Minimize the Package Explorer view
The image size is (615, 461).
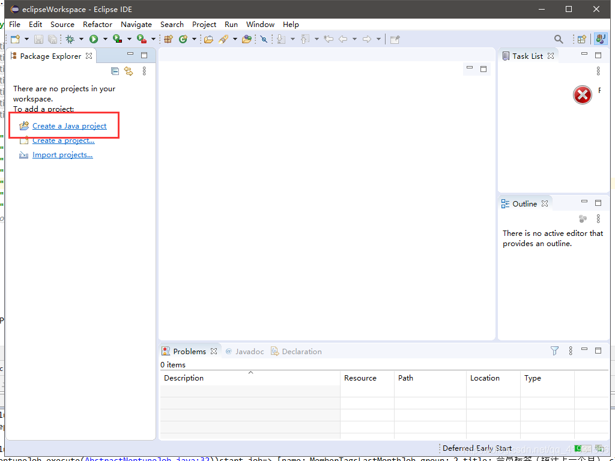pos(130,53)
